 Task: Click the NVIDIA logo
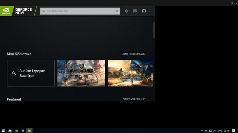6,11
